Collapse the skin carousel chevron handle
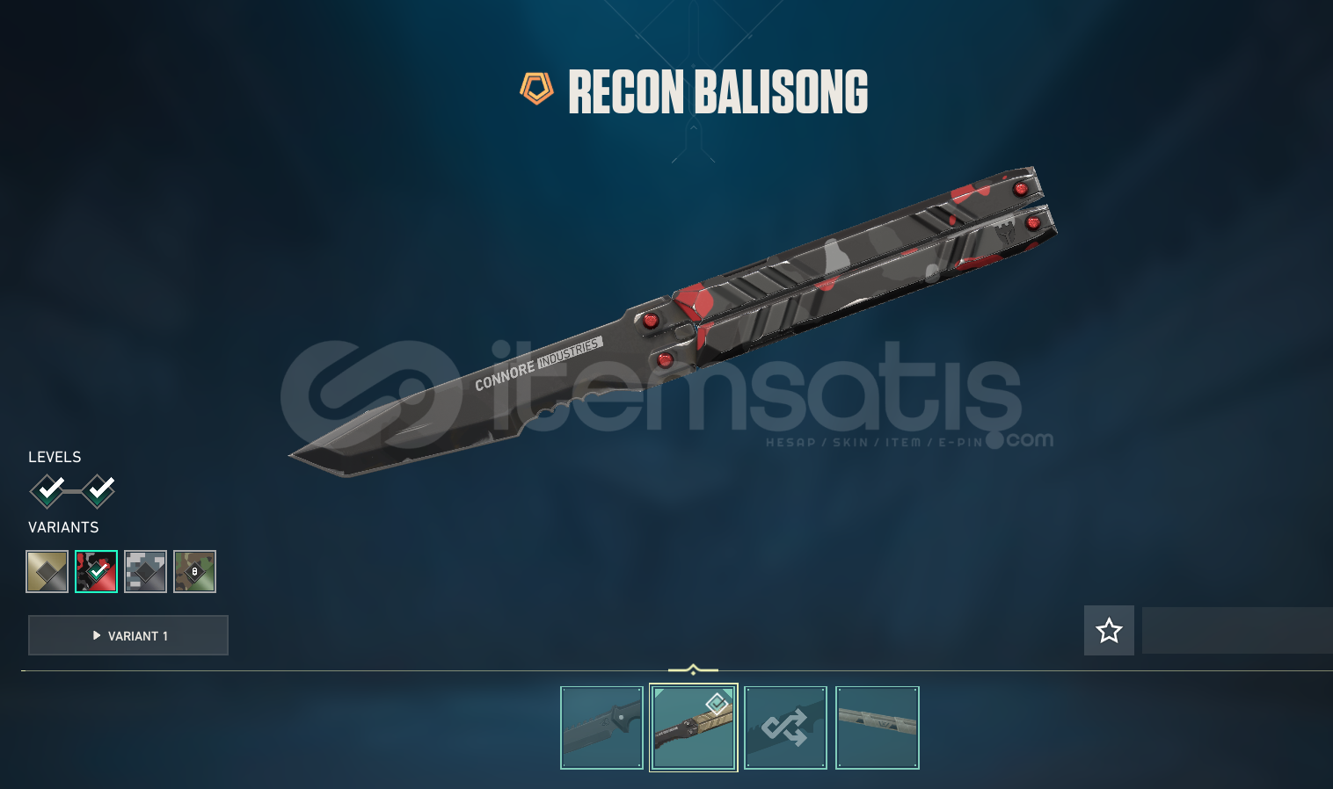1333x789 pixels. 693,670
